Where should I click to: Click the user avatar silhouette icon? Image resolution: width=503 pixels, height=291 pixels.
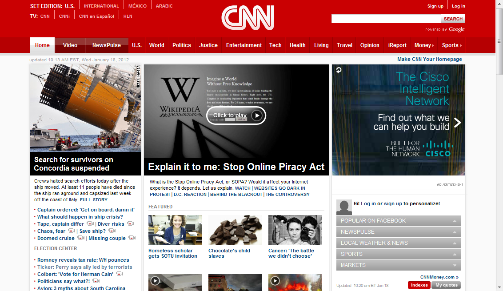tap(344, 207)
